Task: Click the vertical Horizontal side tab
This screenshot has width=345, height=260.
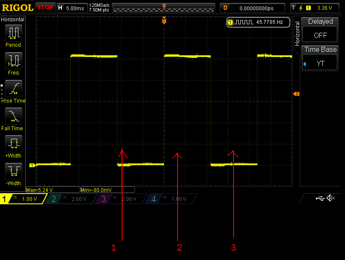Action: point(297,33)
